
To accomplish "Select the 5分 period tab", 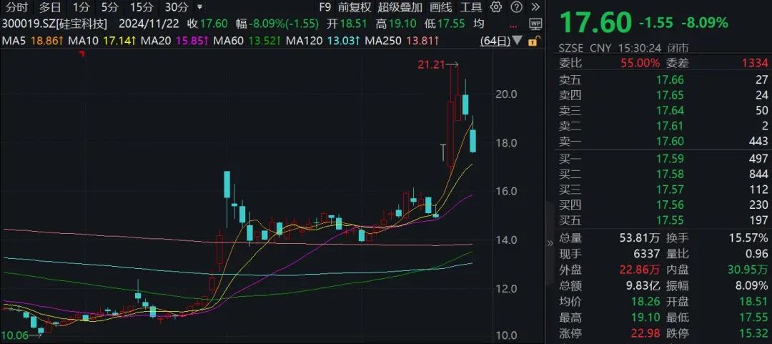I will coord(110,7).
